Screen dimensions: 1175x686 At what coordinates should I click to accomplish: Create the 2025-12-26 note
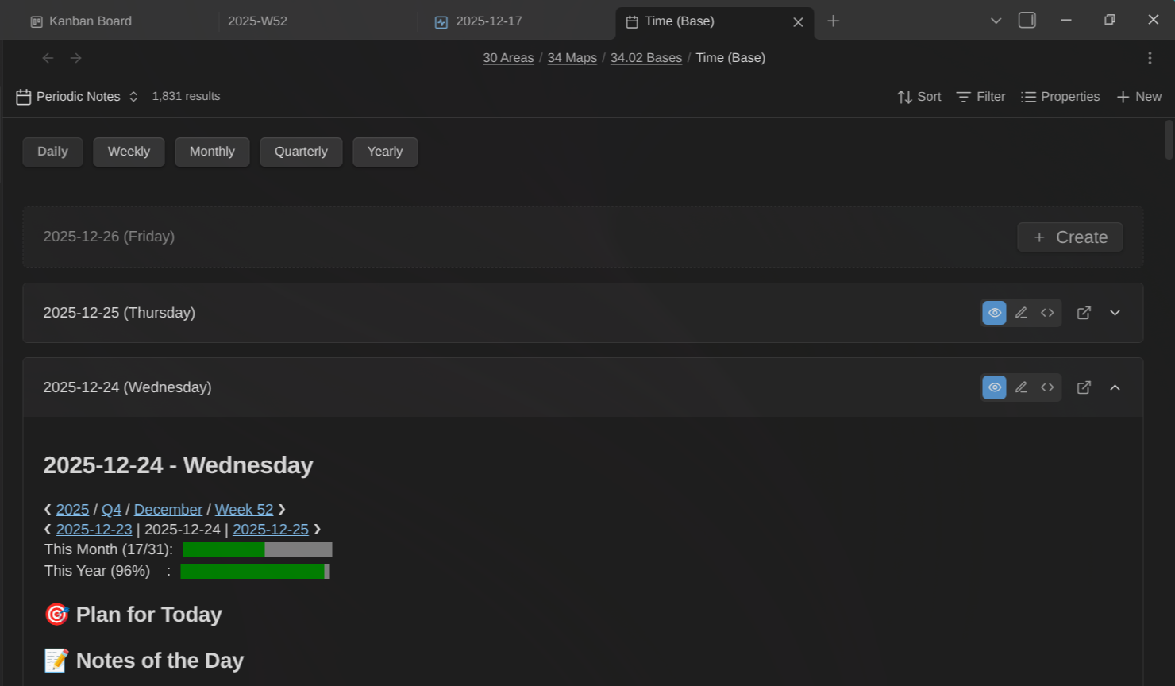pos(1070,237)
